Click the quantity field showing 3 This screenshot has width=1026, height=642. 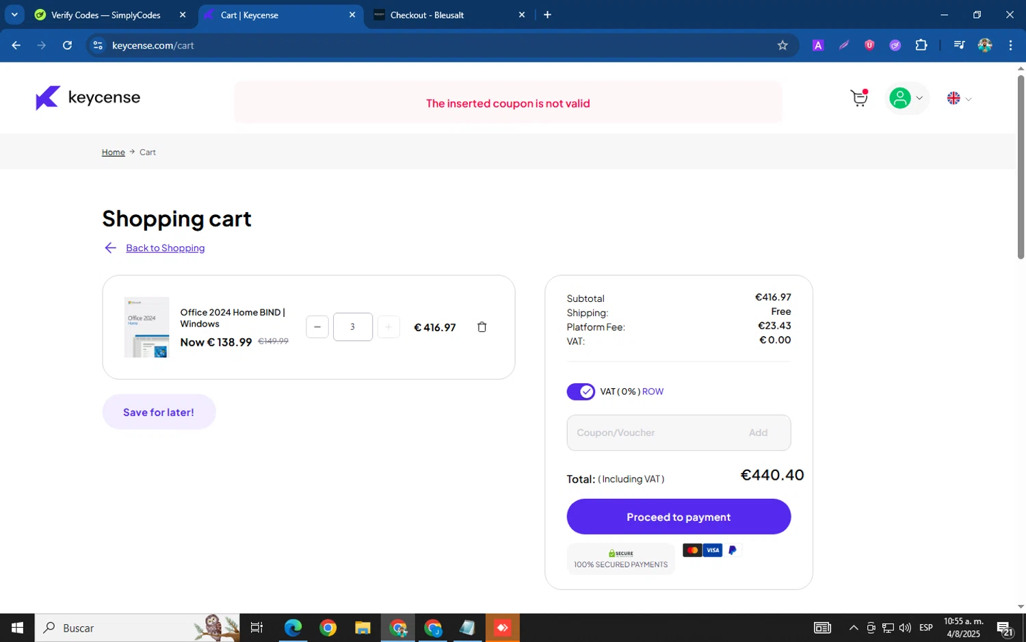coord(353,327)
